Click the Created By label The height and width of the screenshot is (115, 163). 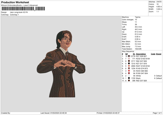(x=6, y=113)
